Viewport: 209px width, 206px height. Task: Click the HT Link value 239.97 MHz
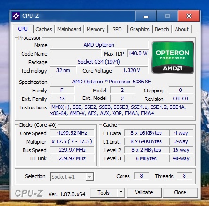pos(72,158)
